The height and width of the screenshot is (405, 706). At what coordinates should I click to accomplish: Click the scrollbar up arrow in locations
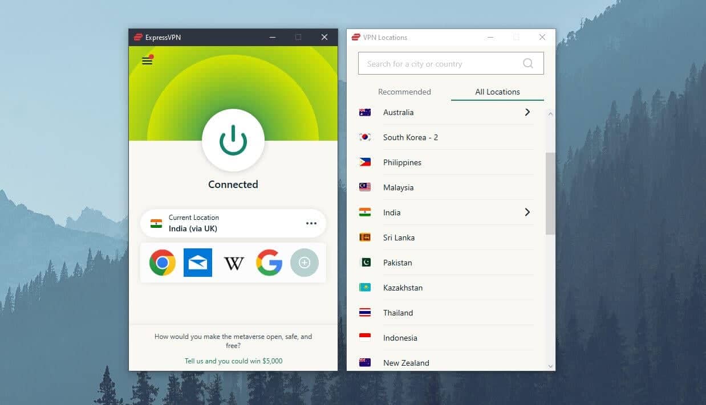[550, 114]
